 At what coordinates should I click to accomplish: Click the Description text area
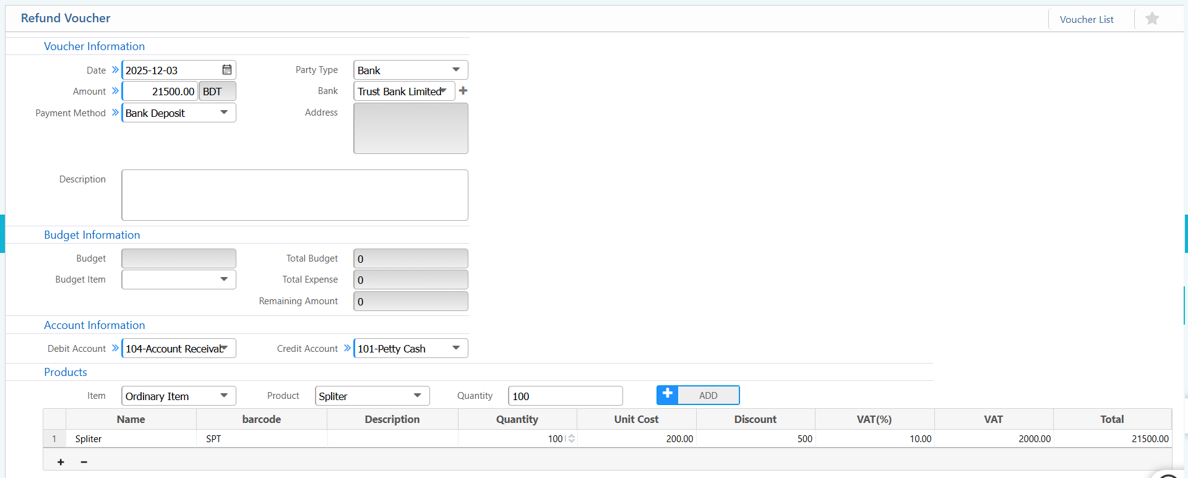(x=295, y=195)
